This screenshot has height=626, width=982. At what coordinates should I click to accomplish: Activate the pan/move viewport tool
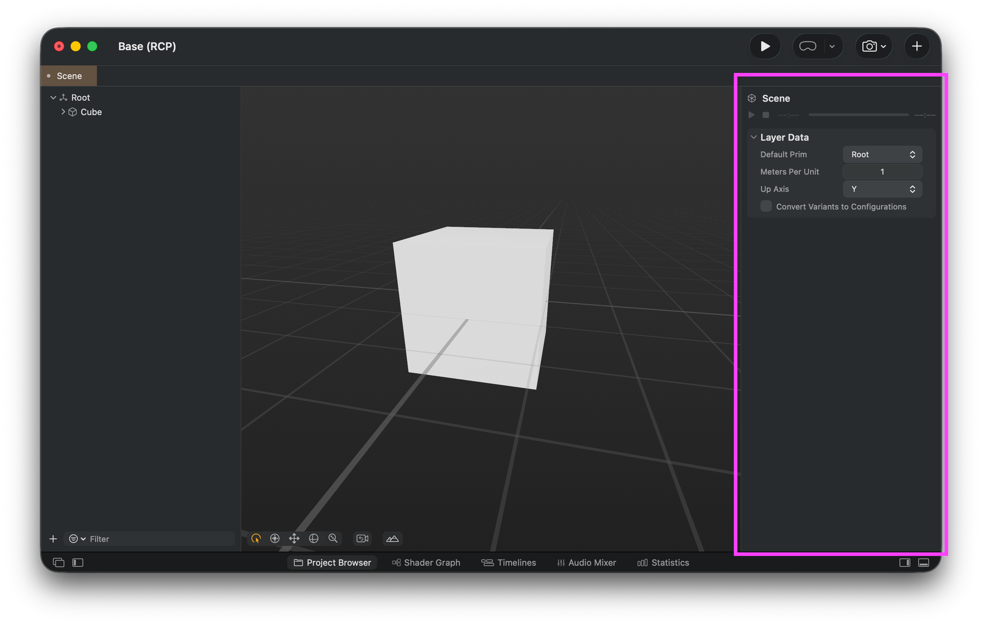(x=294, y=539)
